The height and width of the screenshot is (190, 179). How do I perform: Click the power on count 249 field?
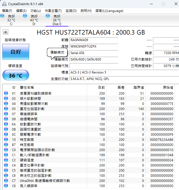[x=166, y=59]
